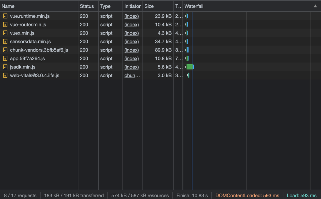Image resolution: width=321 pixels, height=199 pixels.
Task: Select the web-vitals@3.0.4.iife.js request name
Action: (x=34, y=76)
